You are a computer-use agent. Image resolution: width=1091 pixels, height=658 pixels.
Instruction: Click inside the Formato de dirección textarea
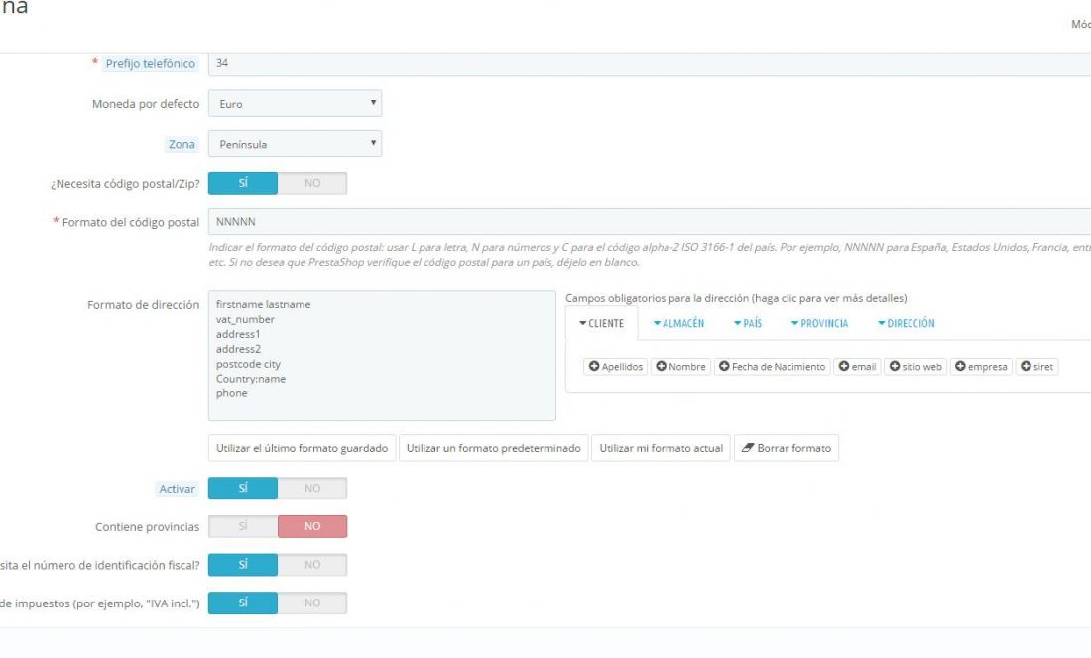[382, 356]
